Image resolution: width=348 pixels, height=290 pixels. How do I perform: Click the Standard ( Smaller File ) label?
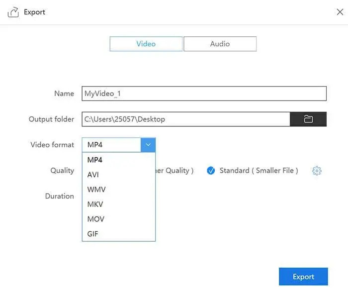coord(259,171)
